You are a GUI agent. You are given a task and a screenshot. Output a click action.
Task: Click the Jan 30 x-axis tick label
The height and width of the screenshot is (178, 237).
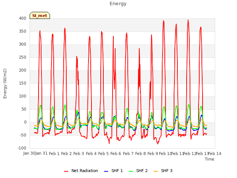pos(29,154)
